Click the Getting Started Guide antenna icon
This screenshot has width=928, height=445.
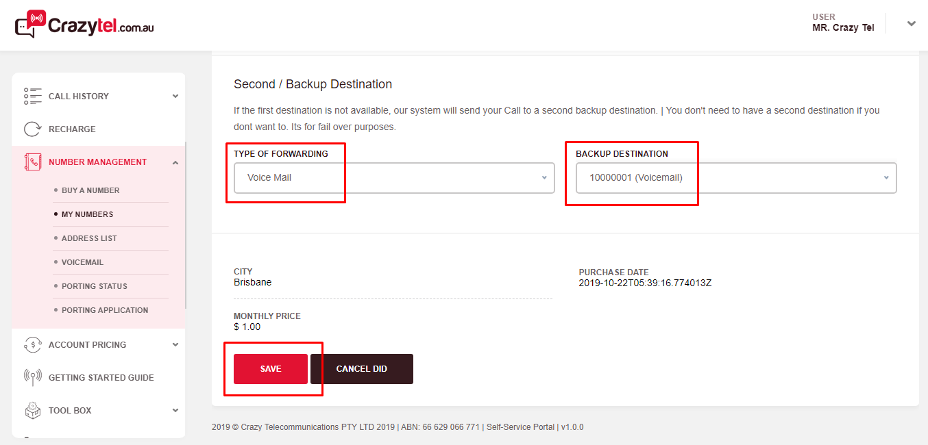click(32, 378)
